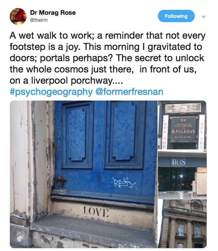Open the #psychogeography hashtag
The width and height of the screenshot is (218, 251).
point(51,92)
